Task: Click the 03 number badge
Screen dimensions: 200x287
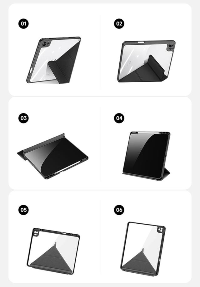Action: [x=23, y=118]
